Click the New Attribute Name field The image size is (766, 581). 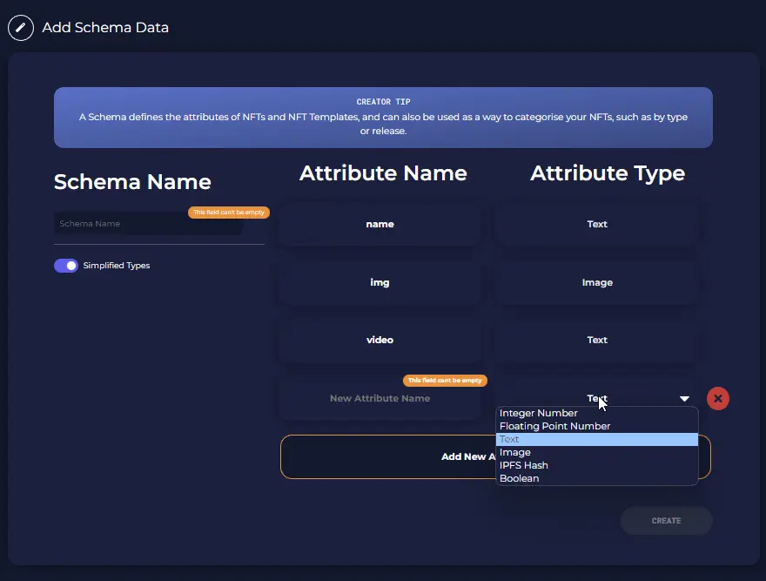click(x=380, y=398)
